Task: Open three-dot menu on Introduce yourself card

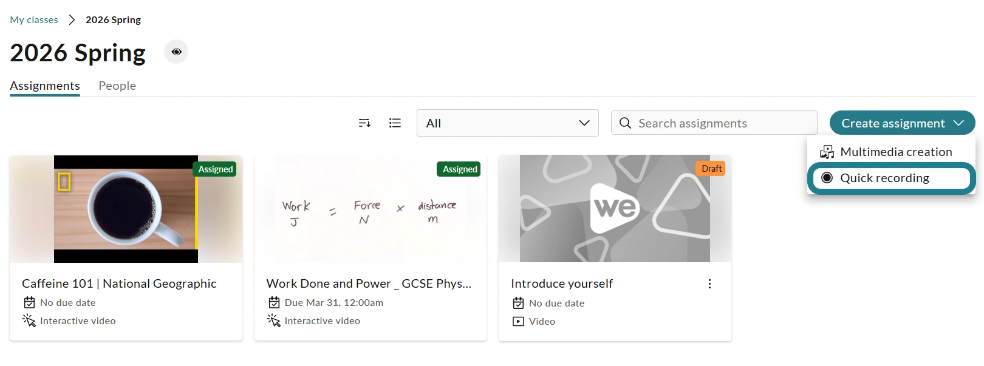Action: pyautogui.click(x=709, y=284)
